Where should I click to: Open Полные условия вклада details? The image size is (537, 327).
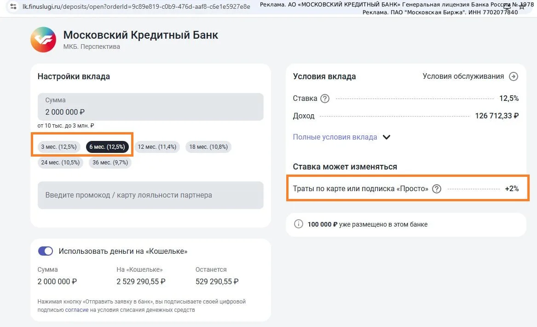pyautogui.click(x=335, y=137)
